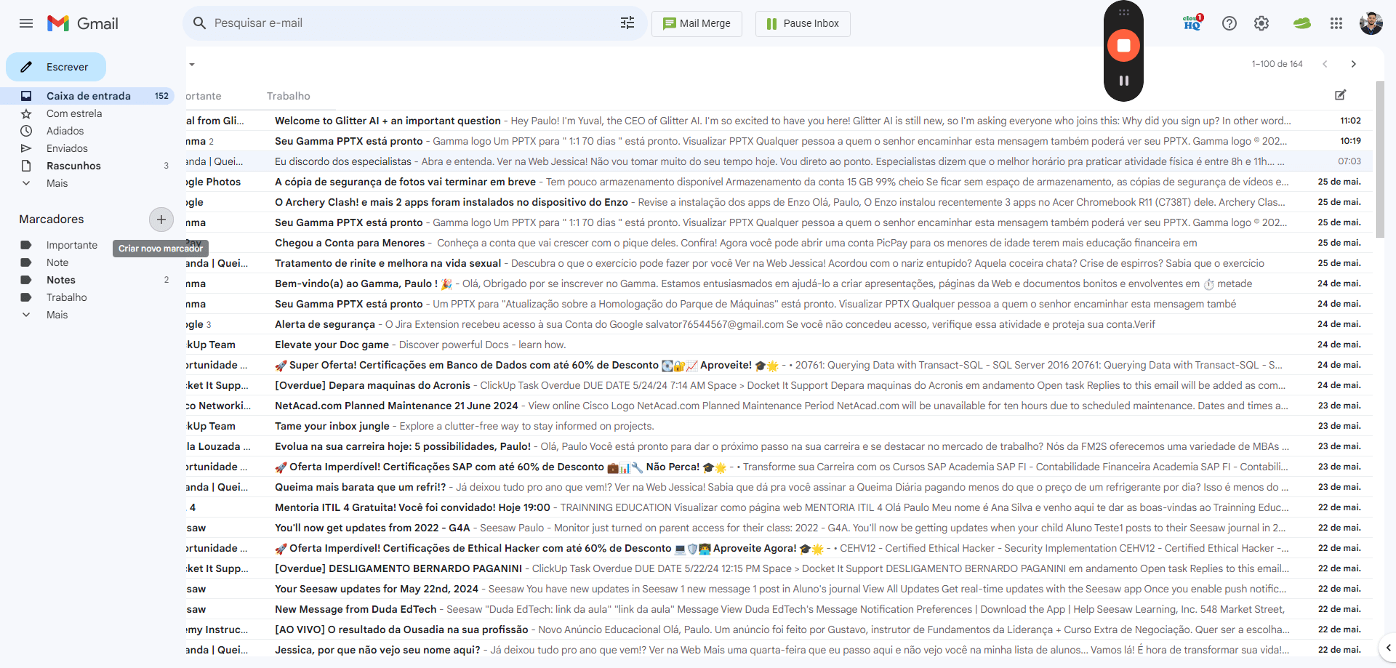The image size is (1396, 668).
Task: Open email Tratamento de rinite
Action: click(779, 263)
